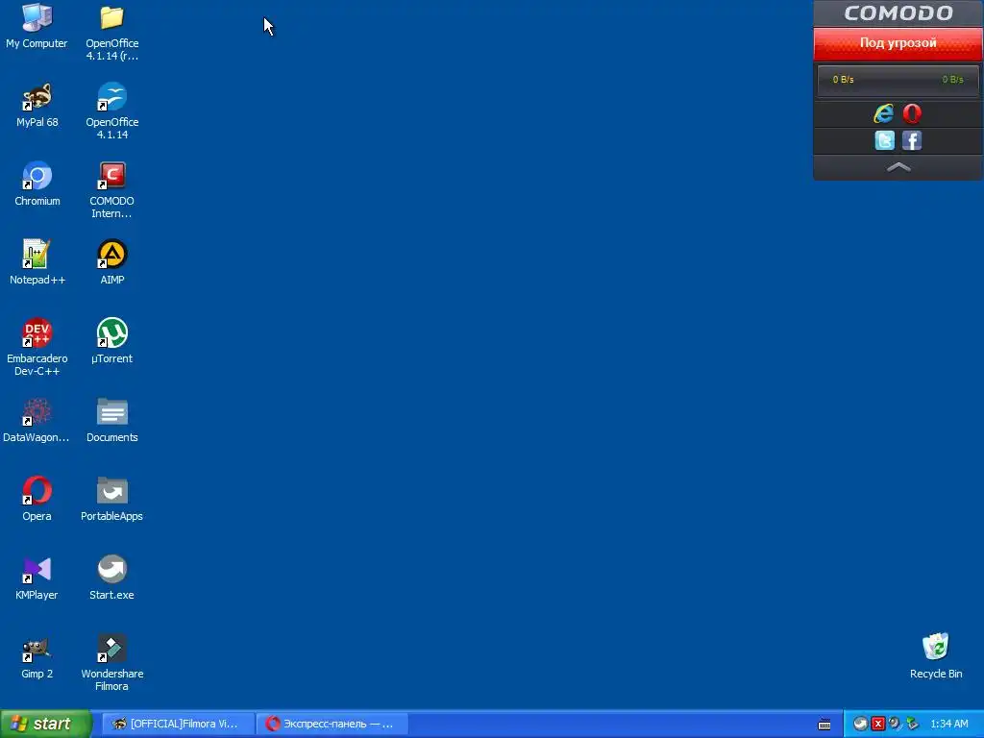Select the Chromium desktop shortcut
Image resolution: width=984 pixels, height=738 pixels.
[37, 184]
